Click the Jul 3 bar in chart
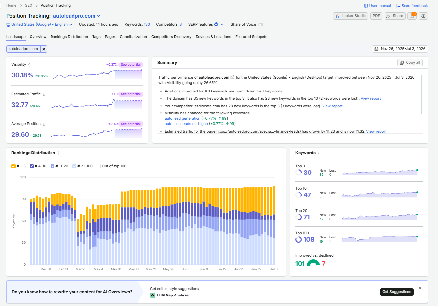 (x=274, y=226)
